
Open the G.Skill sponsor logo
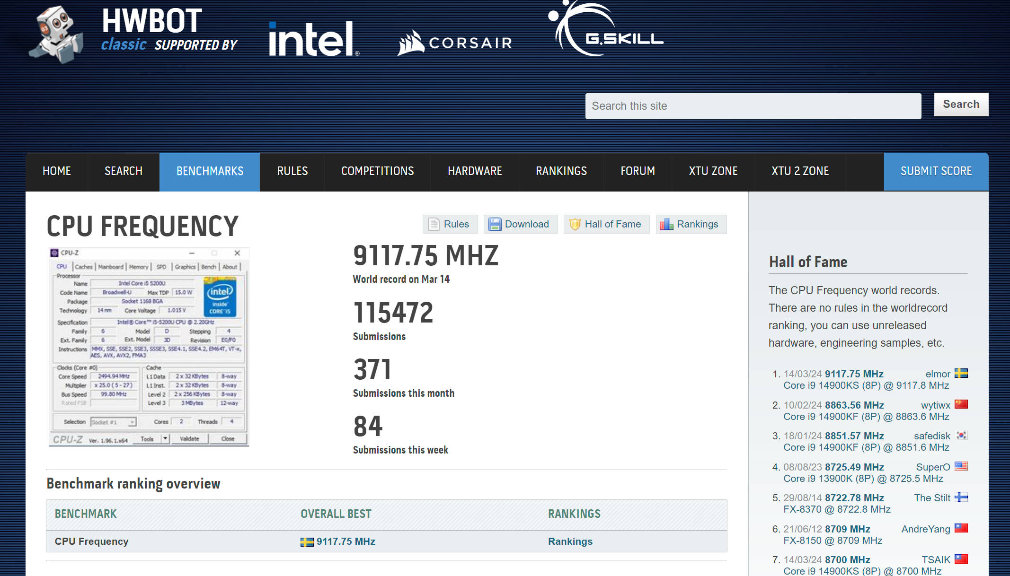pos(606,28)
